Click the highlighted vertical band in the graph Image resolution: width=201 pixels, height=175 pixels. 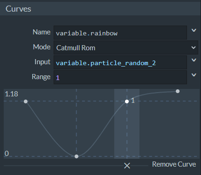(x=127, y=124)
